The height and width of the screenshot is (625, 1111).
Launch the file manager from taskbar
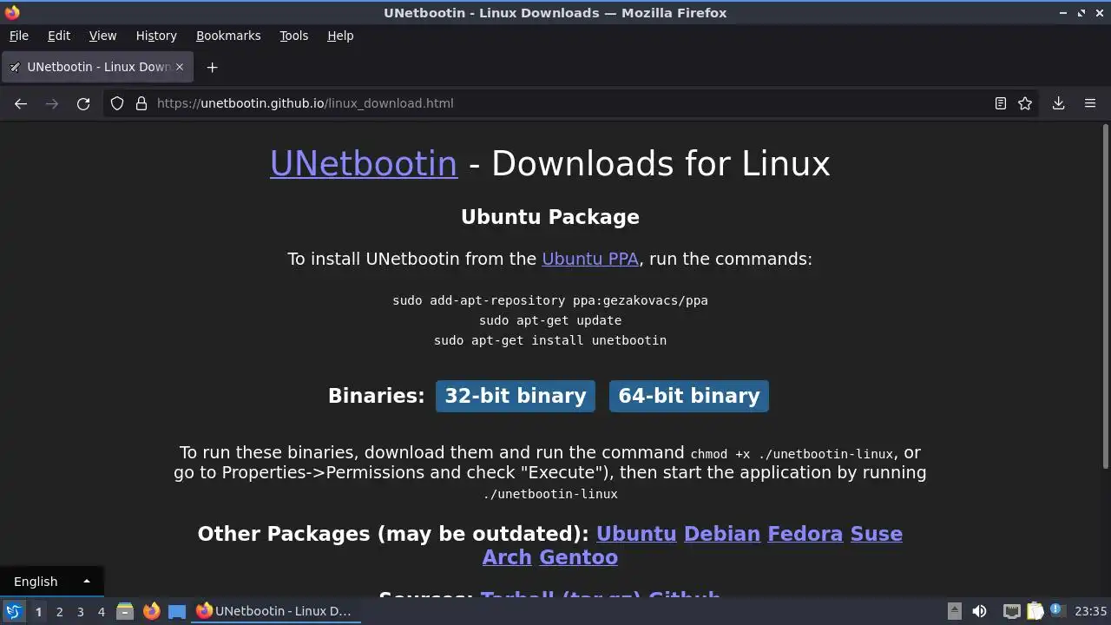coord(125,611)
